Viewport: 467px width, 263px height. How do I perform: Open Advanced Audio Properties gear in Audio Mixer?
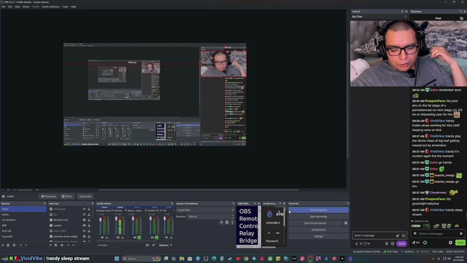(x=153, y=245)
